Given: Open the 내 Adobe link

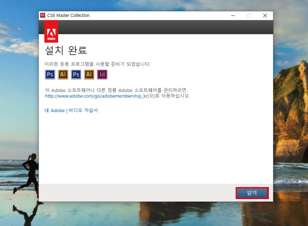Looking at the screenshot, I should (x=55, y=110).
